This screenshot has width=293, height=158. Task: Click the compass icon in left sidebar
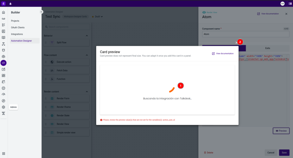pyautogui.click(x=3, y=101)
